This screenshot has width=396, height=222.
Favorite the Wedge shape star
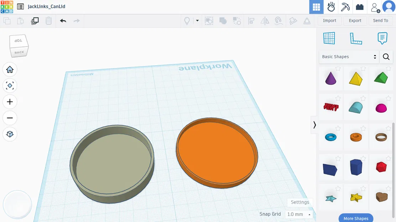pyautogui.click(x=338, y=158)
